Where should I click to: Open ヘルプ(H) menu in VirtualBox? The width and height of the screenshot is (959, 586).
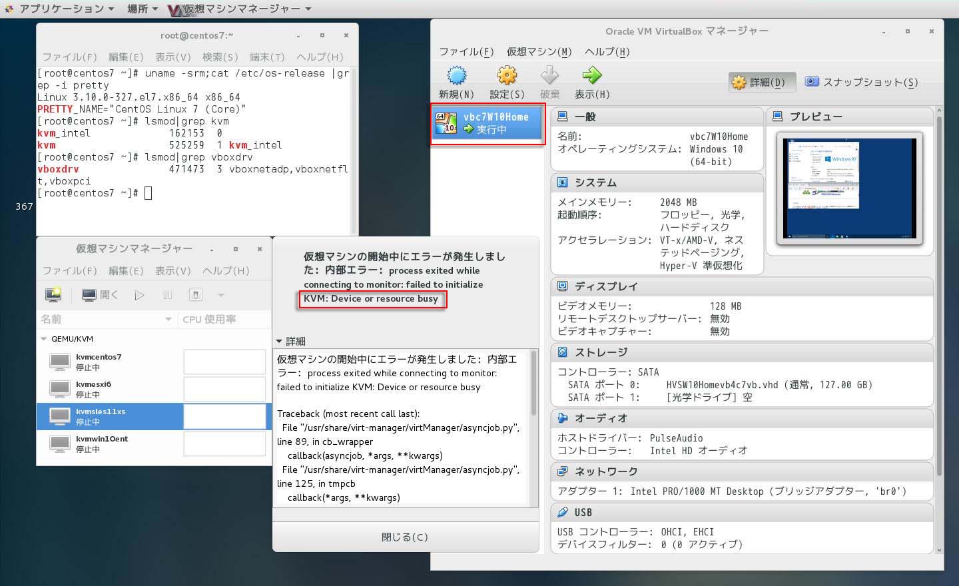pyautogui.click(x=607, y=52)
